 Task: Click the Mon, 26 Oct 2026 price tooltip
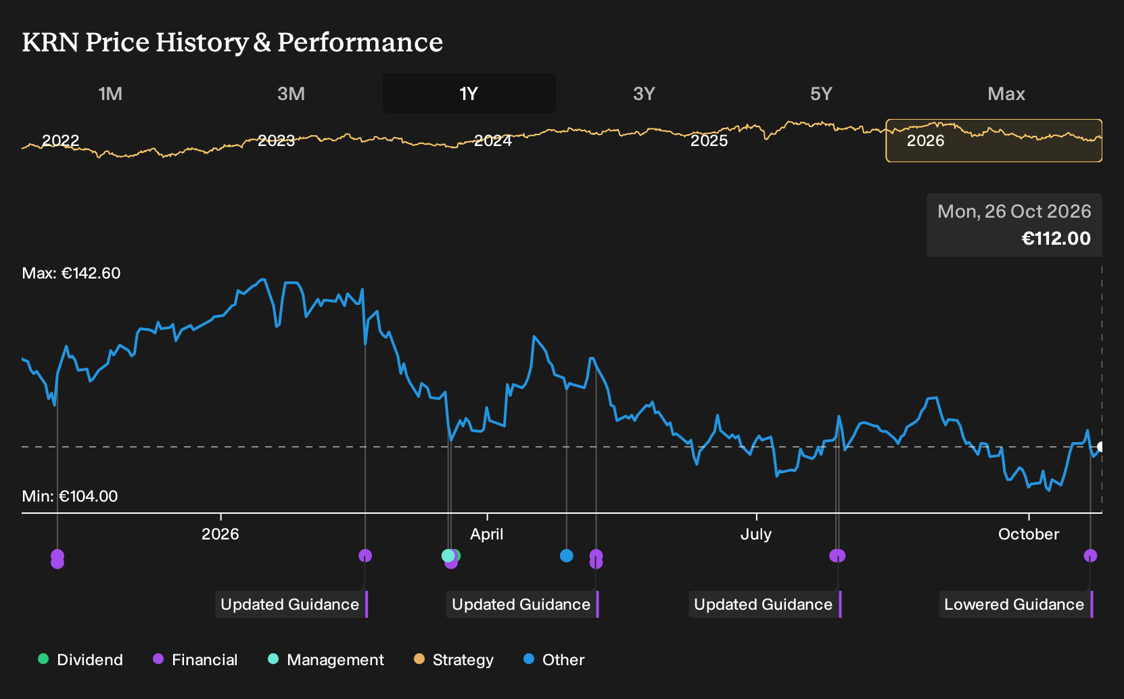[1014, 225]
